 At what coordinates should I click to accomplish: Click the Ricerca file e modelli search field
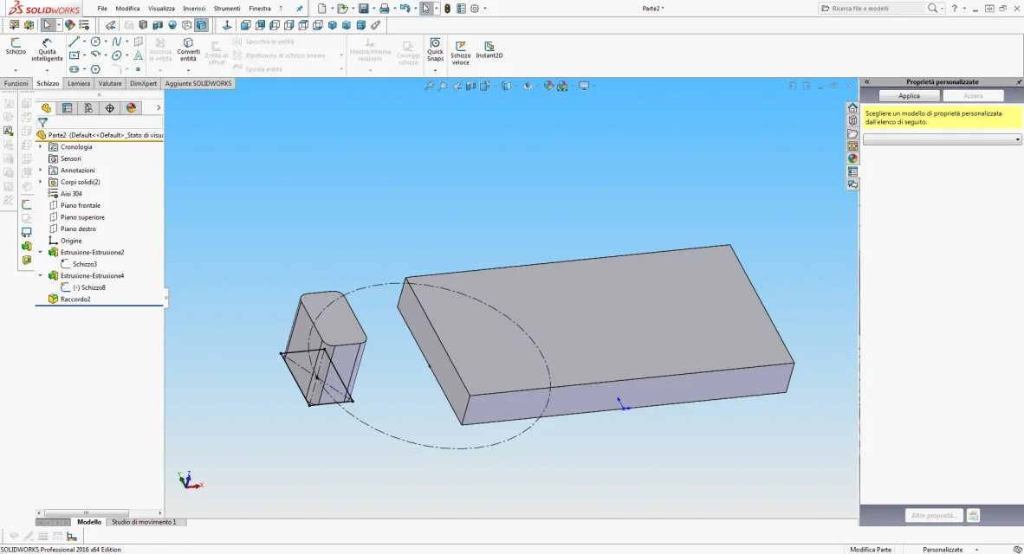[x=877, y=9]
